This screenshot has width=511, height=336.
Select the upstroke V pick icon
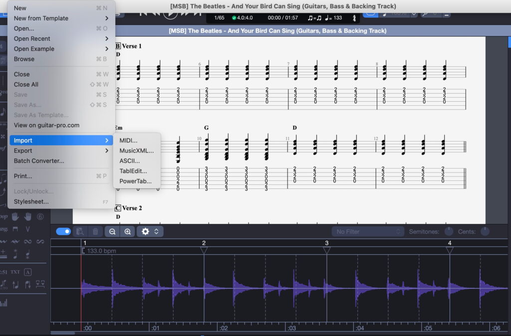tap(28, 229)
